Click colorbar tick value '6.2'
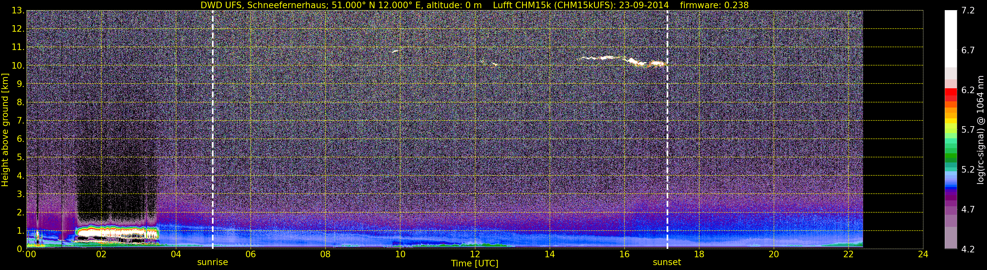The image size is (987, 270). pos(968,90)
